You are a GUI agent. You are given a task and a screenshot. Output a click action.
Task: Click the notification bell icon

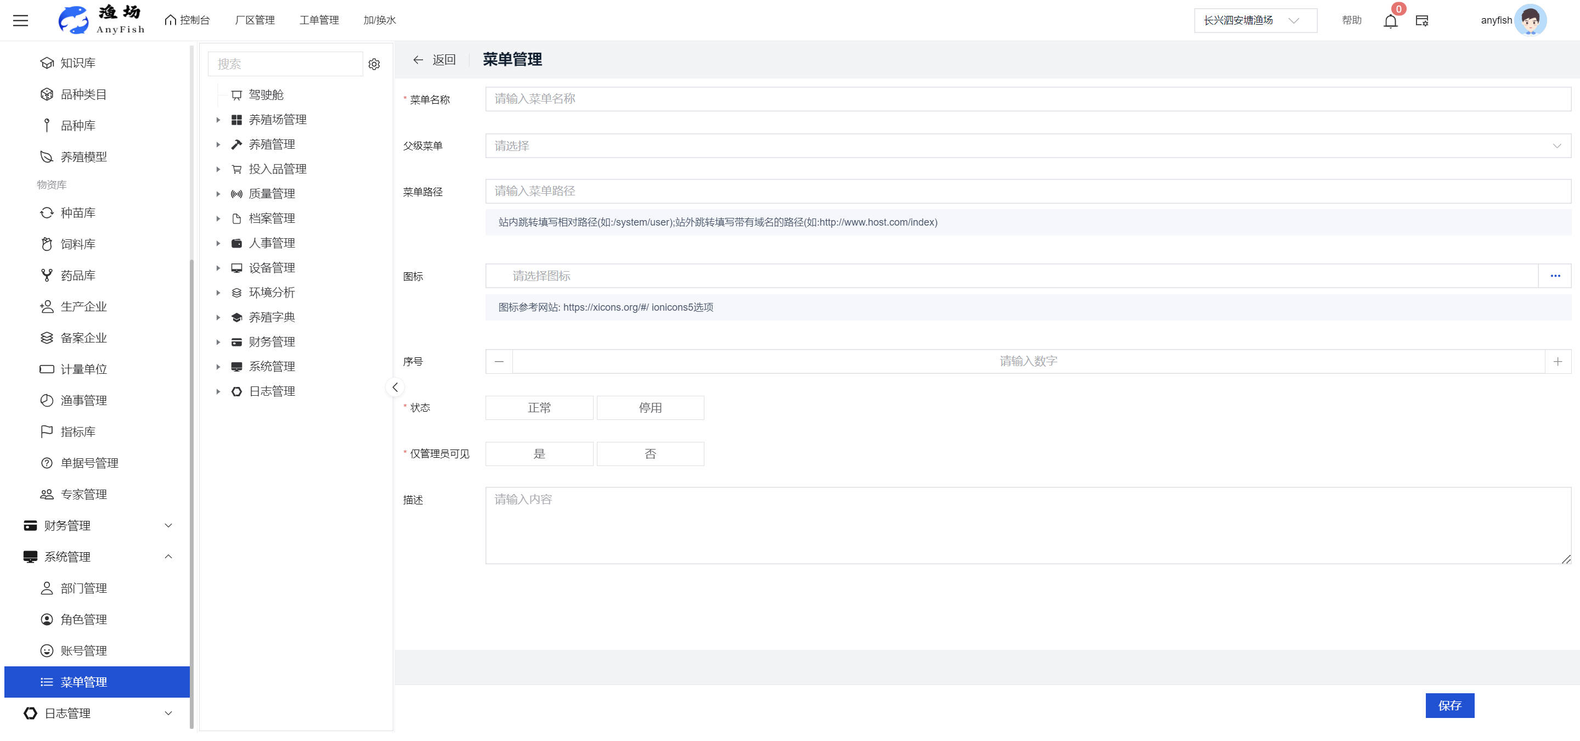tap(1390, 21)
